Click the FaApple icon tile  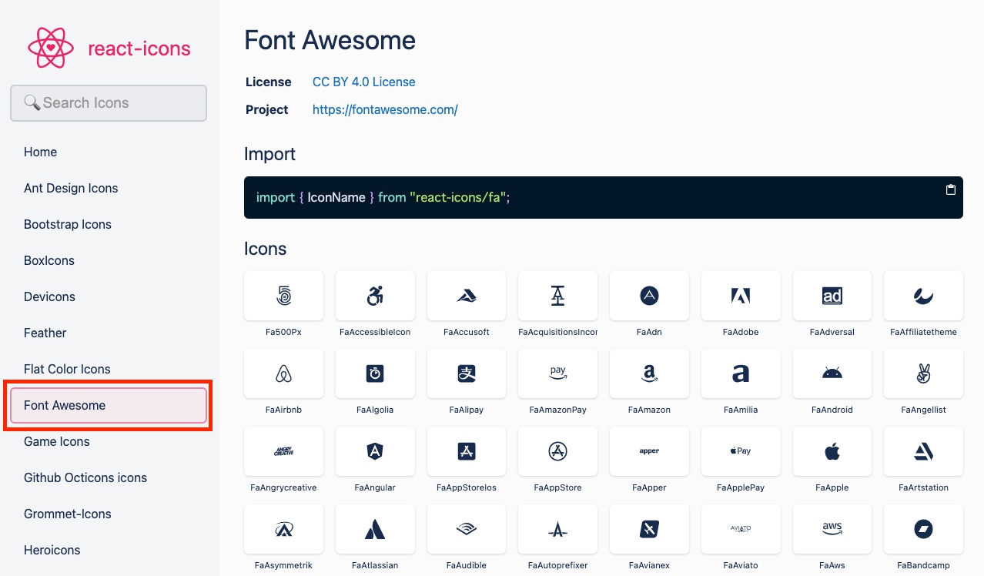click(832, 451)
